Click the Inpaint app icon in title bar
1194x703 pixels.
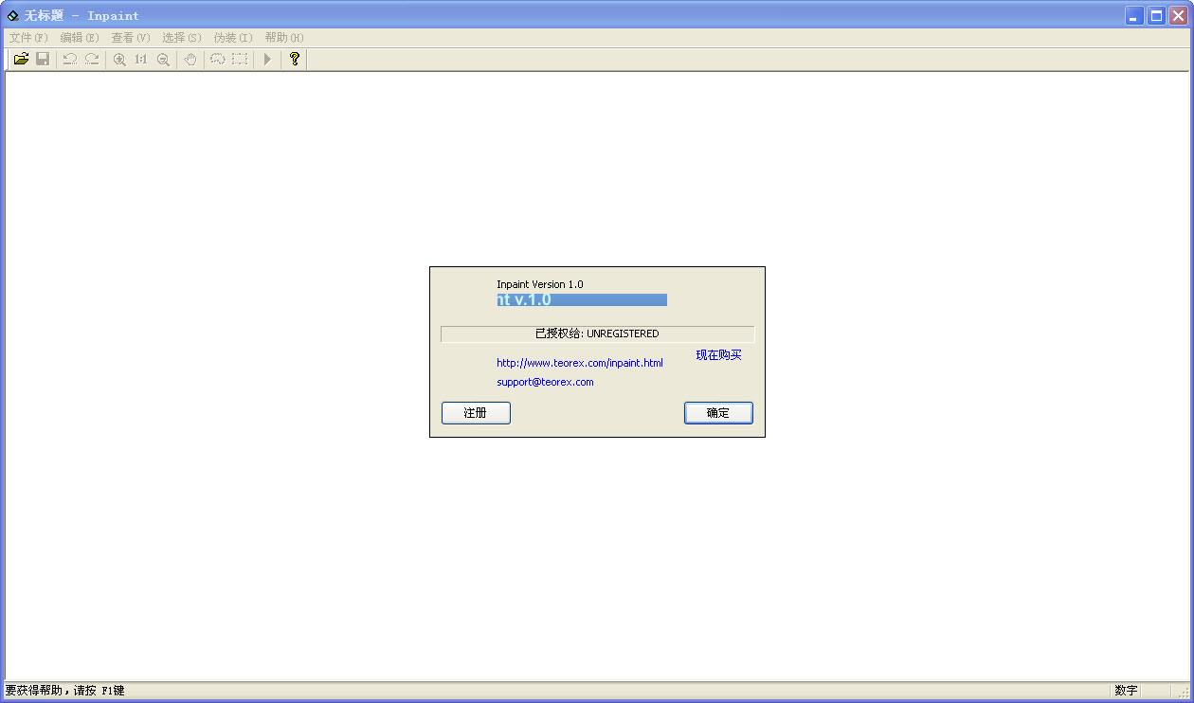tap(13, 15)
